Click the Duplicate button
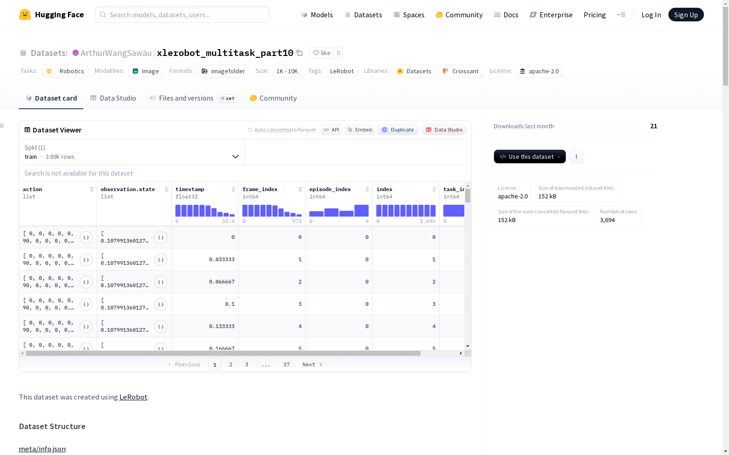 (398, 130)
